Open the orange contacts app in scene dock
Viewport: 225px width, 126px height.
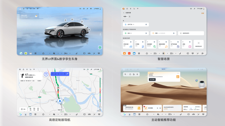tap(124, 53)
